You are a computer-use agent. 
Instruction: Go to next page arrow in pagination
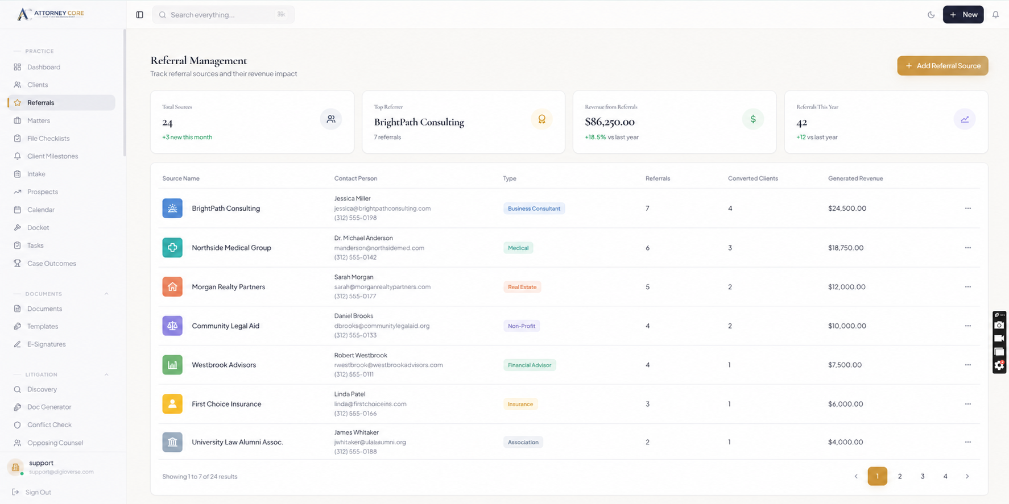(x=967, y=476)
